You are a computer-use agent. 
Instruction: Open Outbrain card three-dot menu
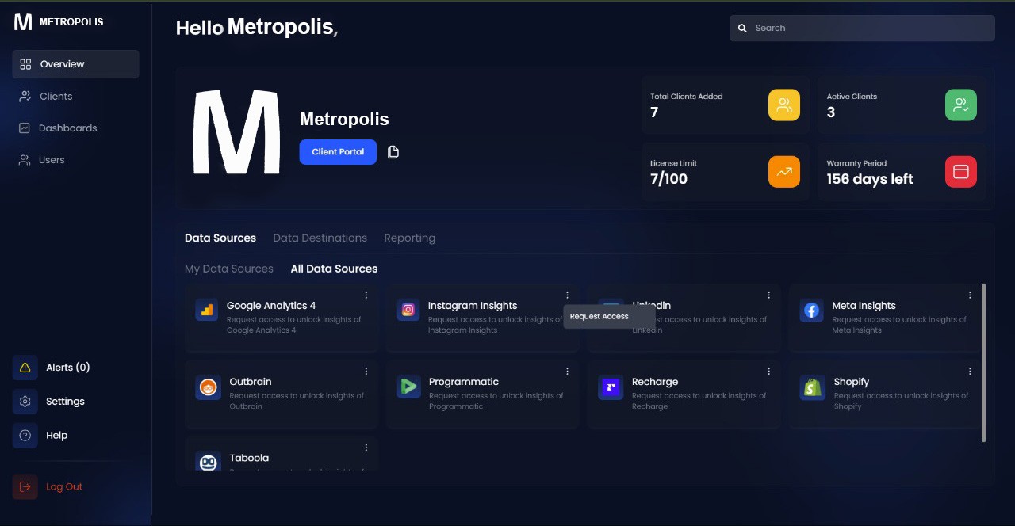(366, 372)
